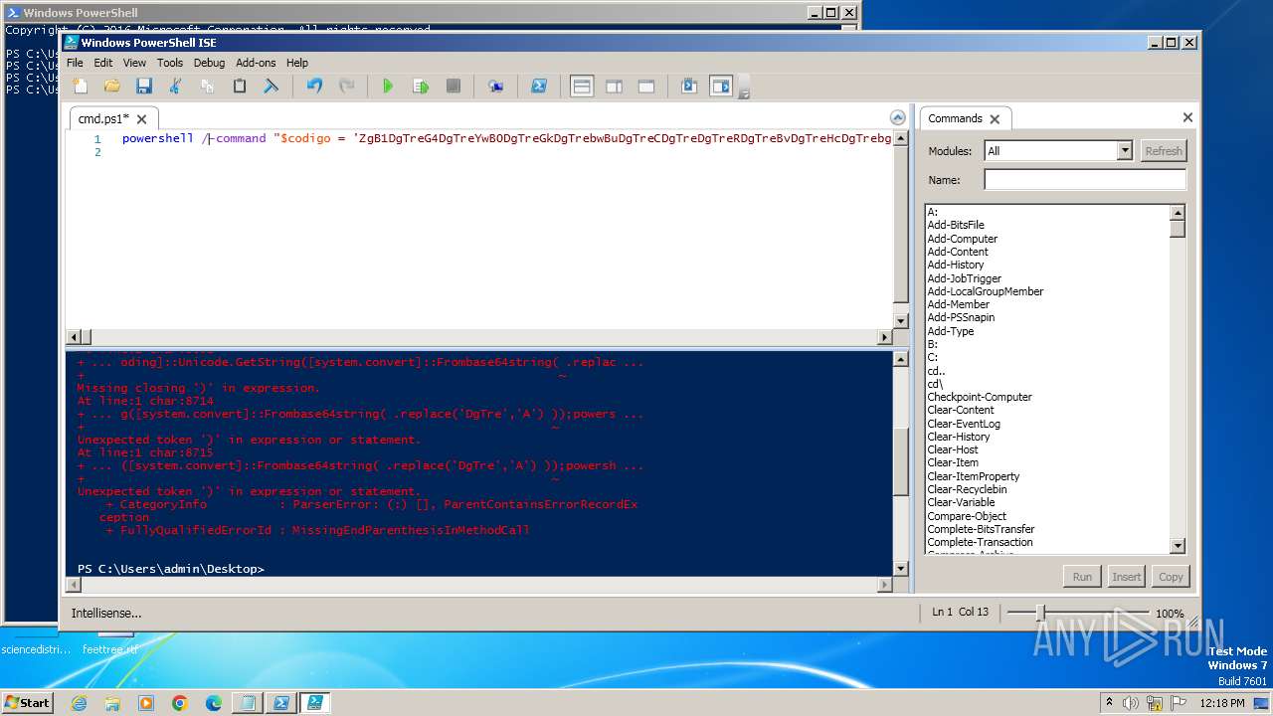
Task: Select Add-Computer in the command list
Action: point(962,239)
